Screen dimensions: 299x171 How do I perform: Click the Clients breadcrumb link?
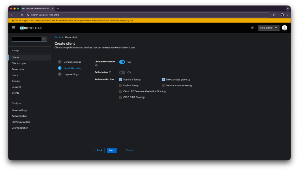58,37
